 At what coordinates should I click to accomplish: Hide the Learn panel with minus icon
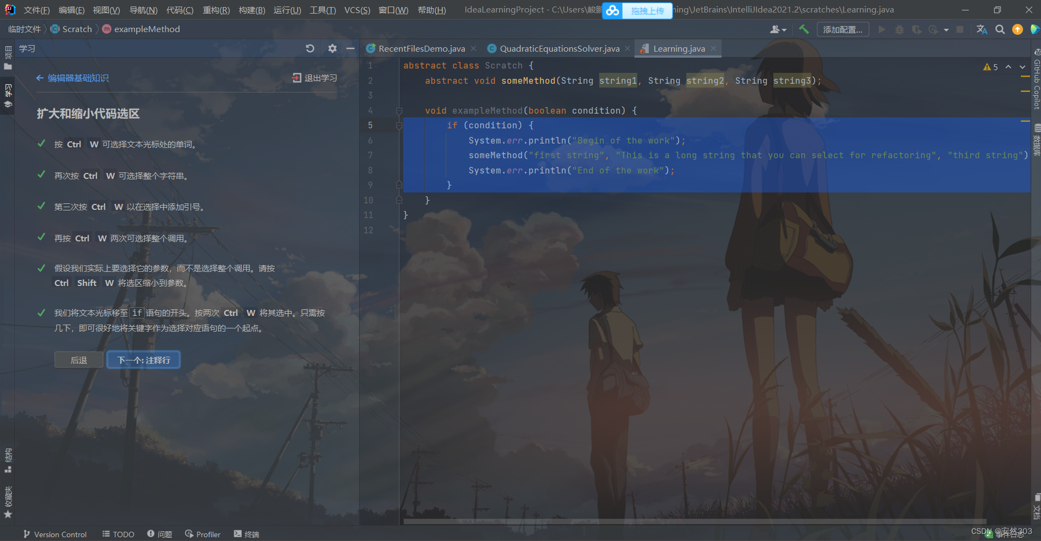click(350, 48)
